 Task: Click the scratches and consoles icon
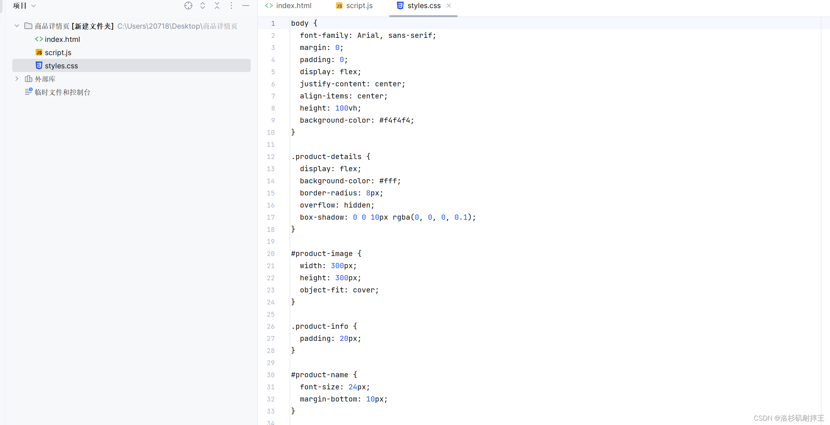coord(28,92)
